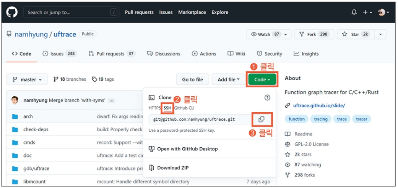Image resolution: width=398 pixels, height=188 pixels.
Task: Open the libmcount folder
Action: click(34, 182)
